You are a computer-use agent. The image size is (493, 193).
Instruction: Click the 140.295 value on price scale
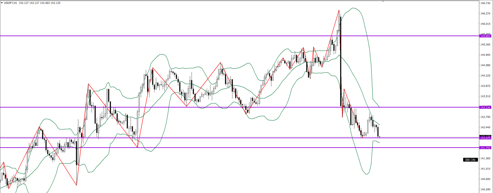click(485, 189)
